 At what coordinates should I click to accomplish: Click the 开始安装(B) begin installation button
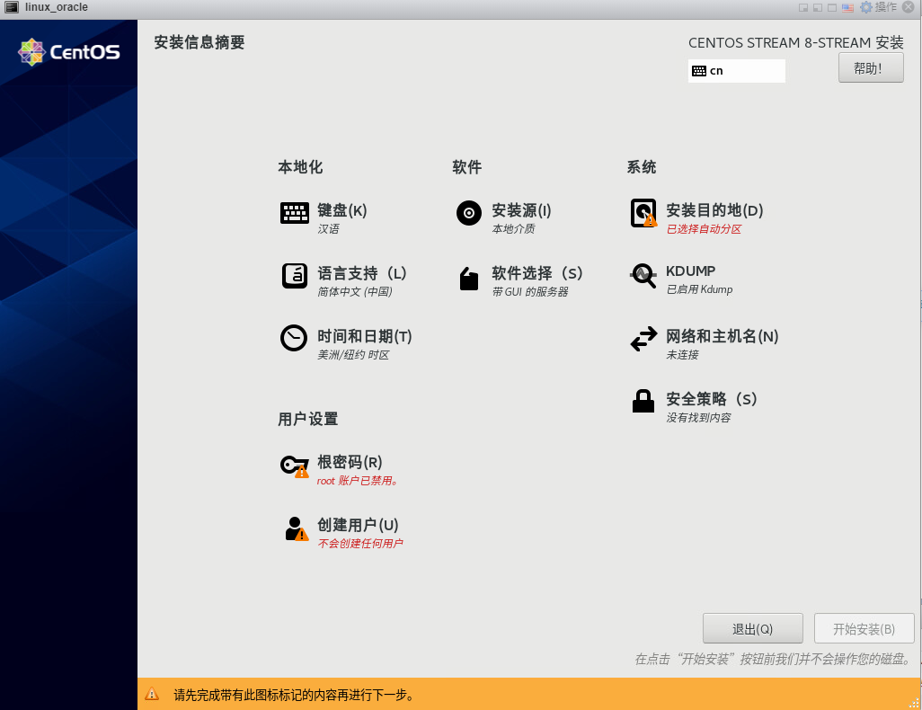point(864,629)
